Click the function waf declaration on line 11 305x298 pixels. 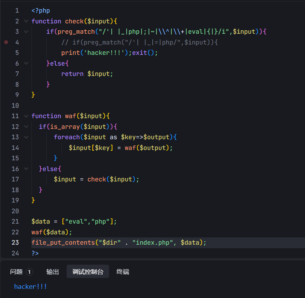(71, 116)
